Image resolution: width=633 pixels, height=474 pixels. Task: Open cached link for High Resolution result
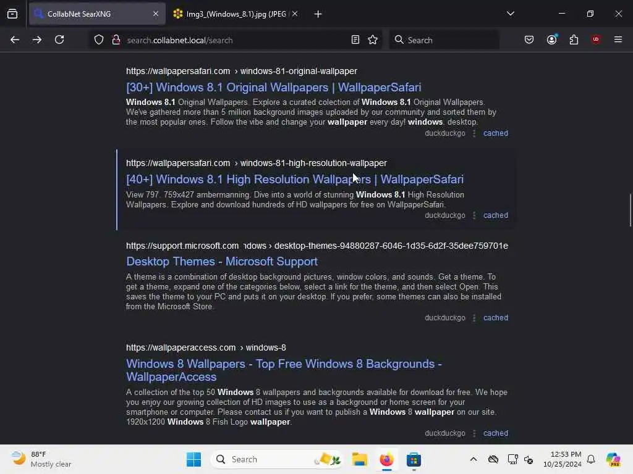coord(496,215)
